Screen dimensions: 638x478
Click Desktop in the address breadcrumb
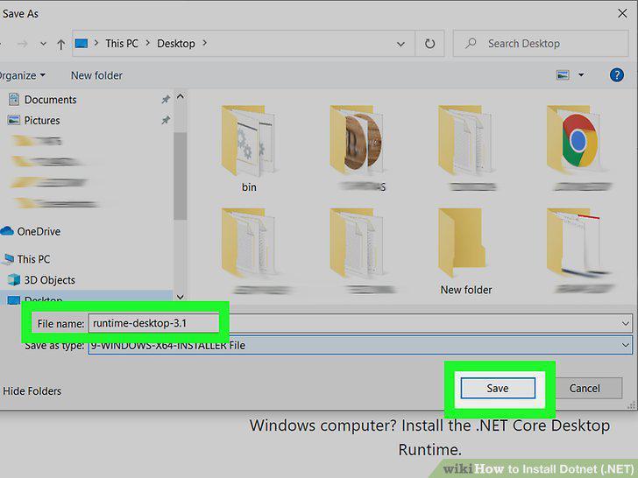coord(176,44)
